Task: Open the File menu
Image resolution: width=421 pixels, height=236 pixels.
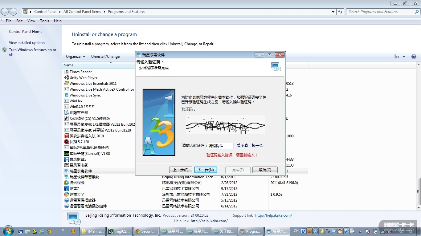Action: pyautogui.click(x=9, y=21)
